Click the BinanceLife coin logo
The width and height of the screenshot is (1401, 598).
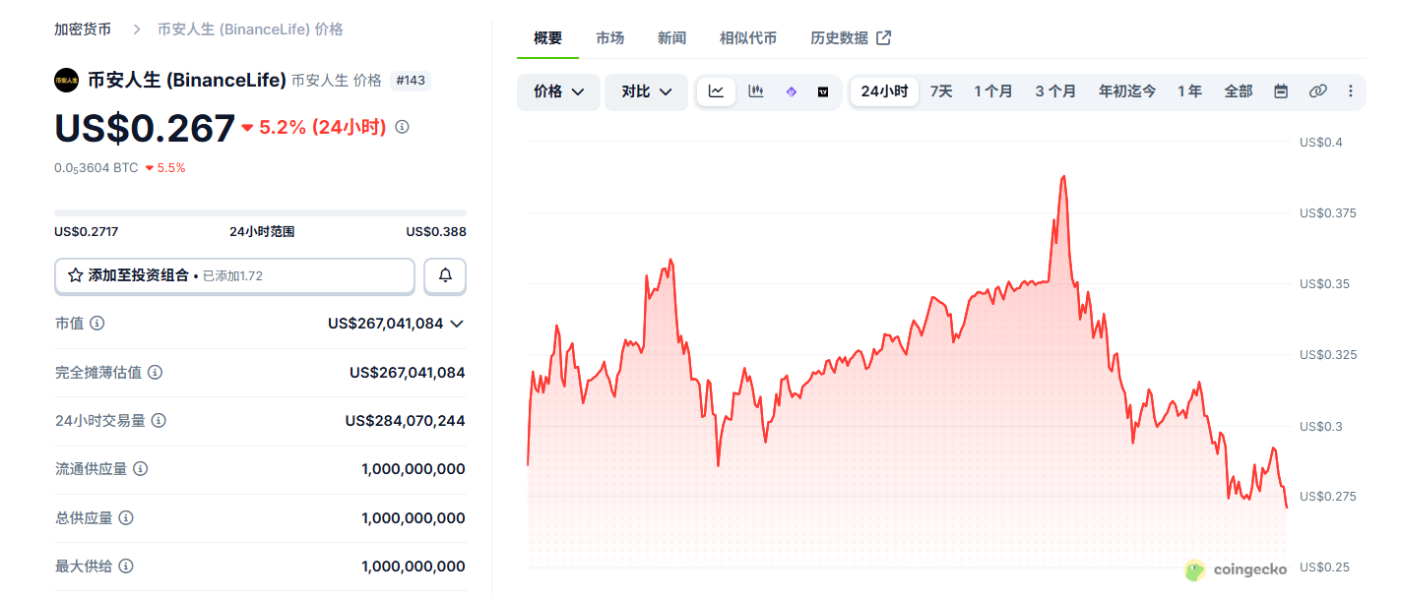point(66,80)
